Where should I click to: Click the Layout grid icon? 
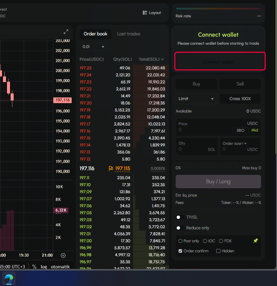(145, 13)
